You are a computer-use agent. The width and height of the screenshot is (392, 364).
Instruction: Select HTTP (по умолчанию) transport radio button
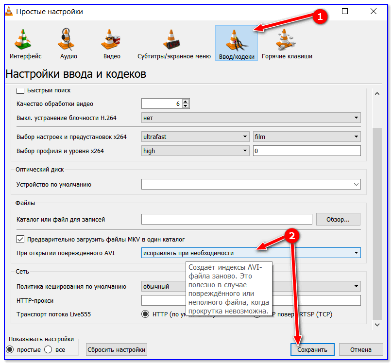tap(145, 314)
